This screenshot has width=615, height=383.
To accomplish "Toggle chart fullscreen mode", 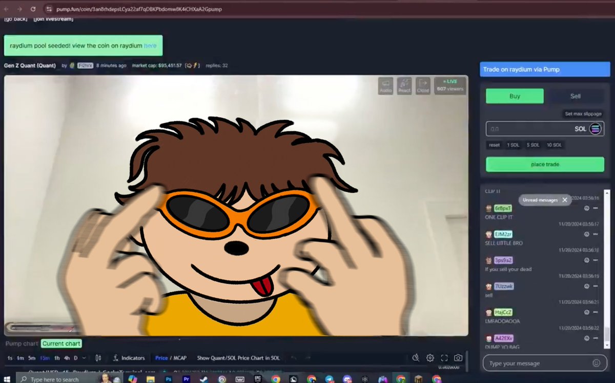I will click(444, 358).
